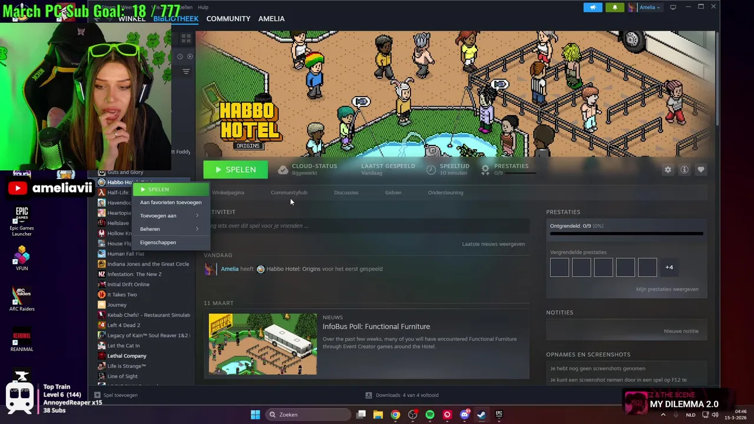The image size is (754, 424).
Task: Open the InfoBus news thumbnail
Action: click(263, 344)
